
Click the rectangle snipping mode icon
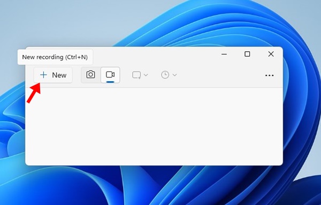click(136, 75)
